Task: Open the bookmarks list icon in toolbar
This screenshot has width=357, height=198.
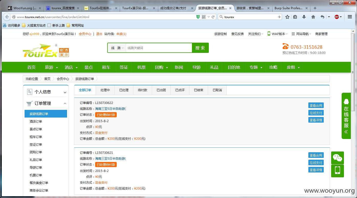Action: (295, 17)
